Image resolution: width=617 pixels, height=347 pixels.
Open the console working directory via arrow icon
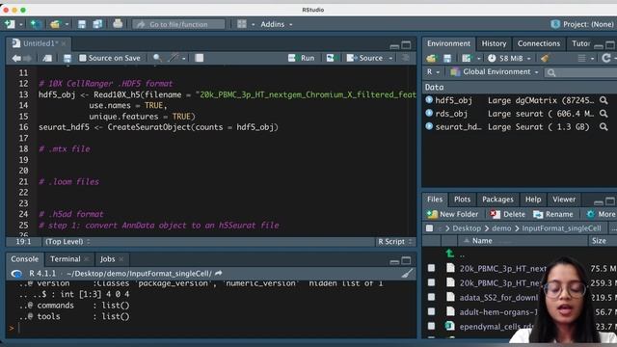[x=219, y=273]
